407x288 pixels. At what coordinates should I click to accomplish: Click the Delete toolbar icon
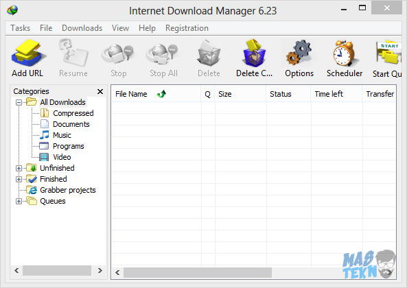209,53
